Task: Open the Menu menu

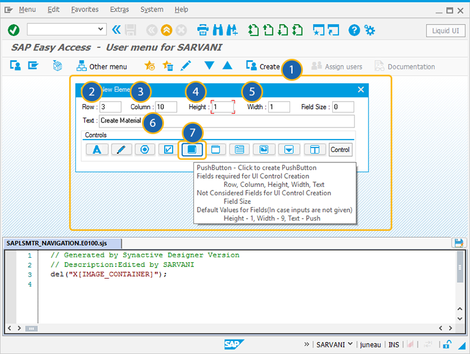Action: 28,10
